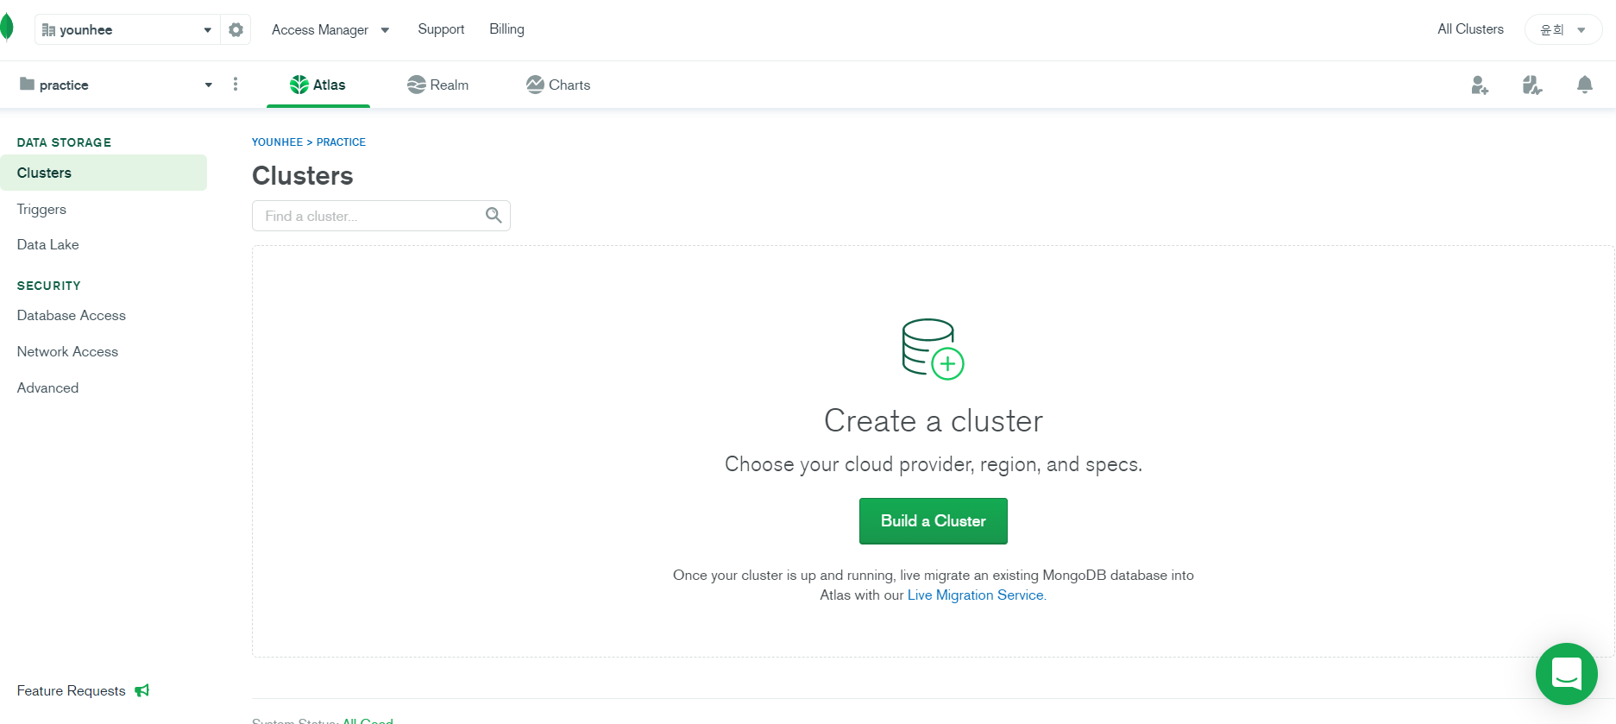Click the Feature Requests megaphone icon
The height and width of the screenshot is (724, 1616).
coord(142,690)
